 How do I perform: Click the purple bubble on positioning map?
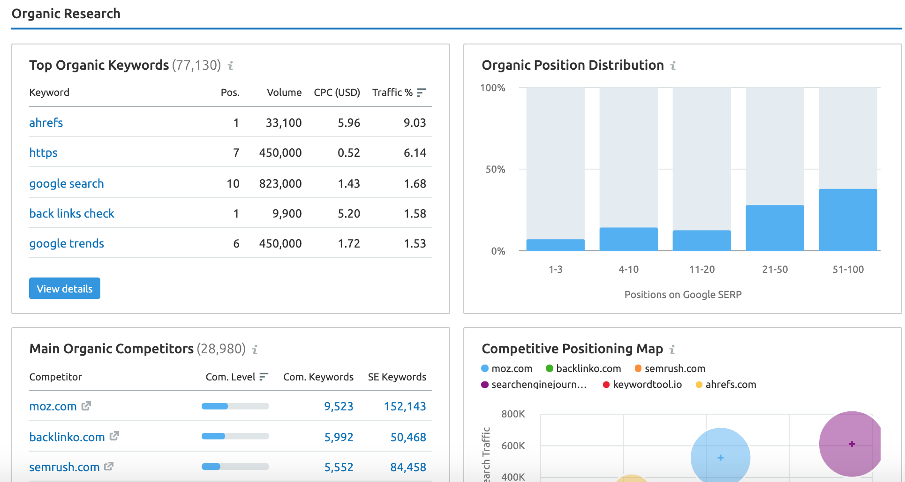[x=851, y=444]
